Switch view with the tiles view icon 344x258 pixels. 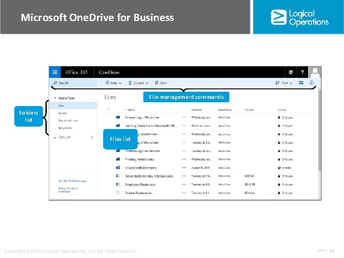click(x=301, y=83)
